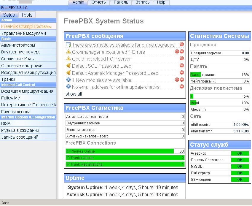
Task: Delete the '1 New modules' notification with X icon
Action: pyautogui.click(x=177, y=80)
